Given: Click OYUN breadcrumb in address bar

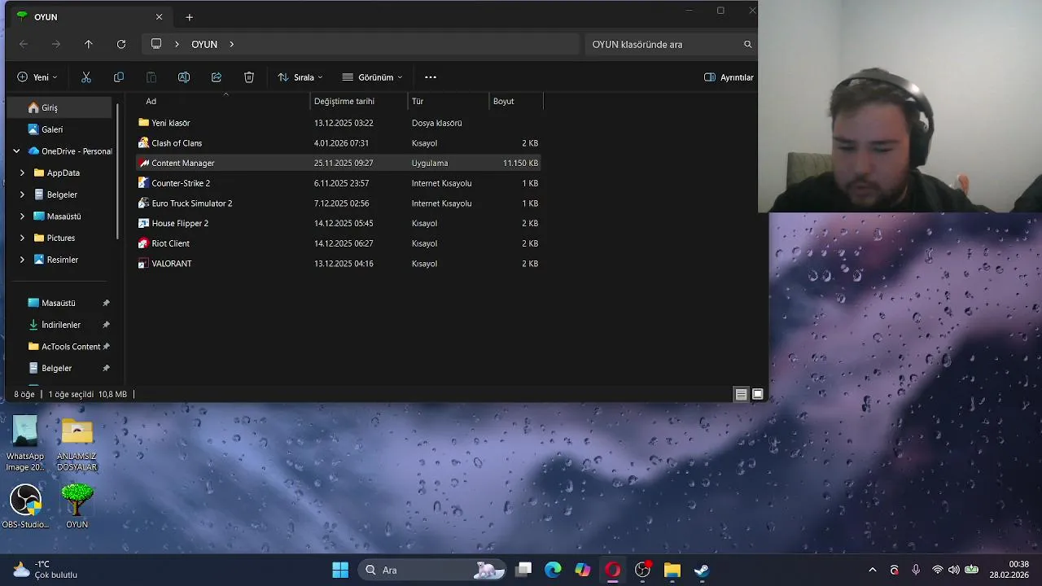Looking at the screenshot, I should tap(204, 44).
